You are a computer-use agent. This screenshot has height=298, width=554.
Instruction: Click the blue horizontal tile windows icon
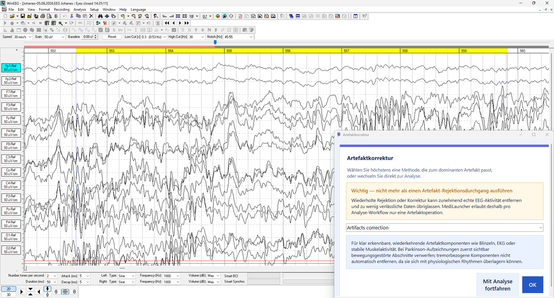coord(298,16)
